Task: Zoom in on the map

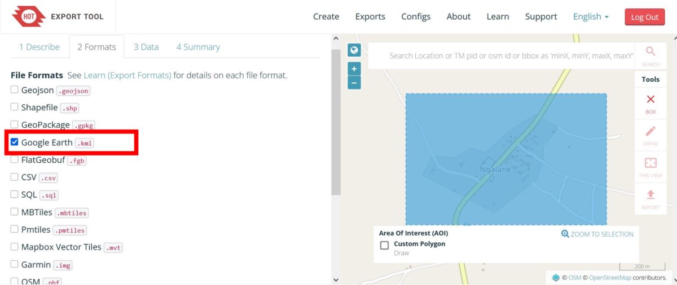Action: point(354,69)
